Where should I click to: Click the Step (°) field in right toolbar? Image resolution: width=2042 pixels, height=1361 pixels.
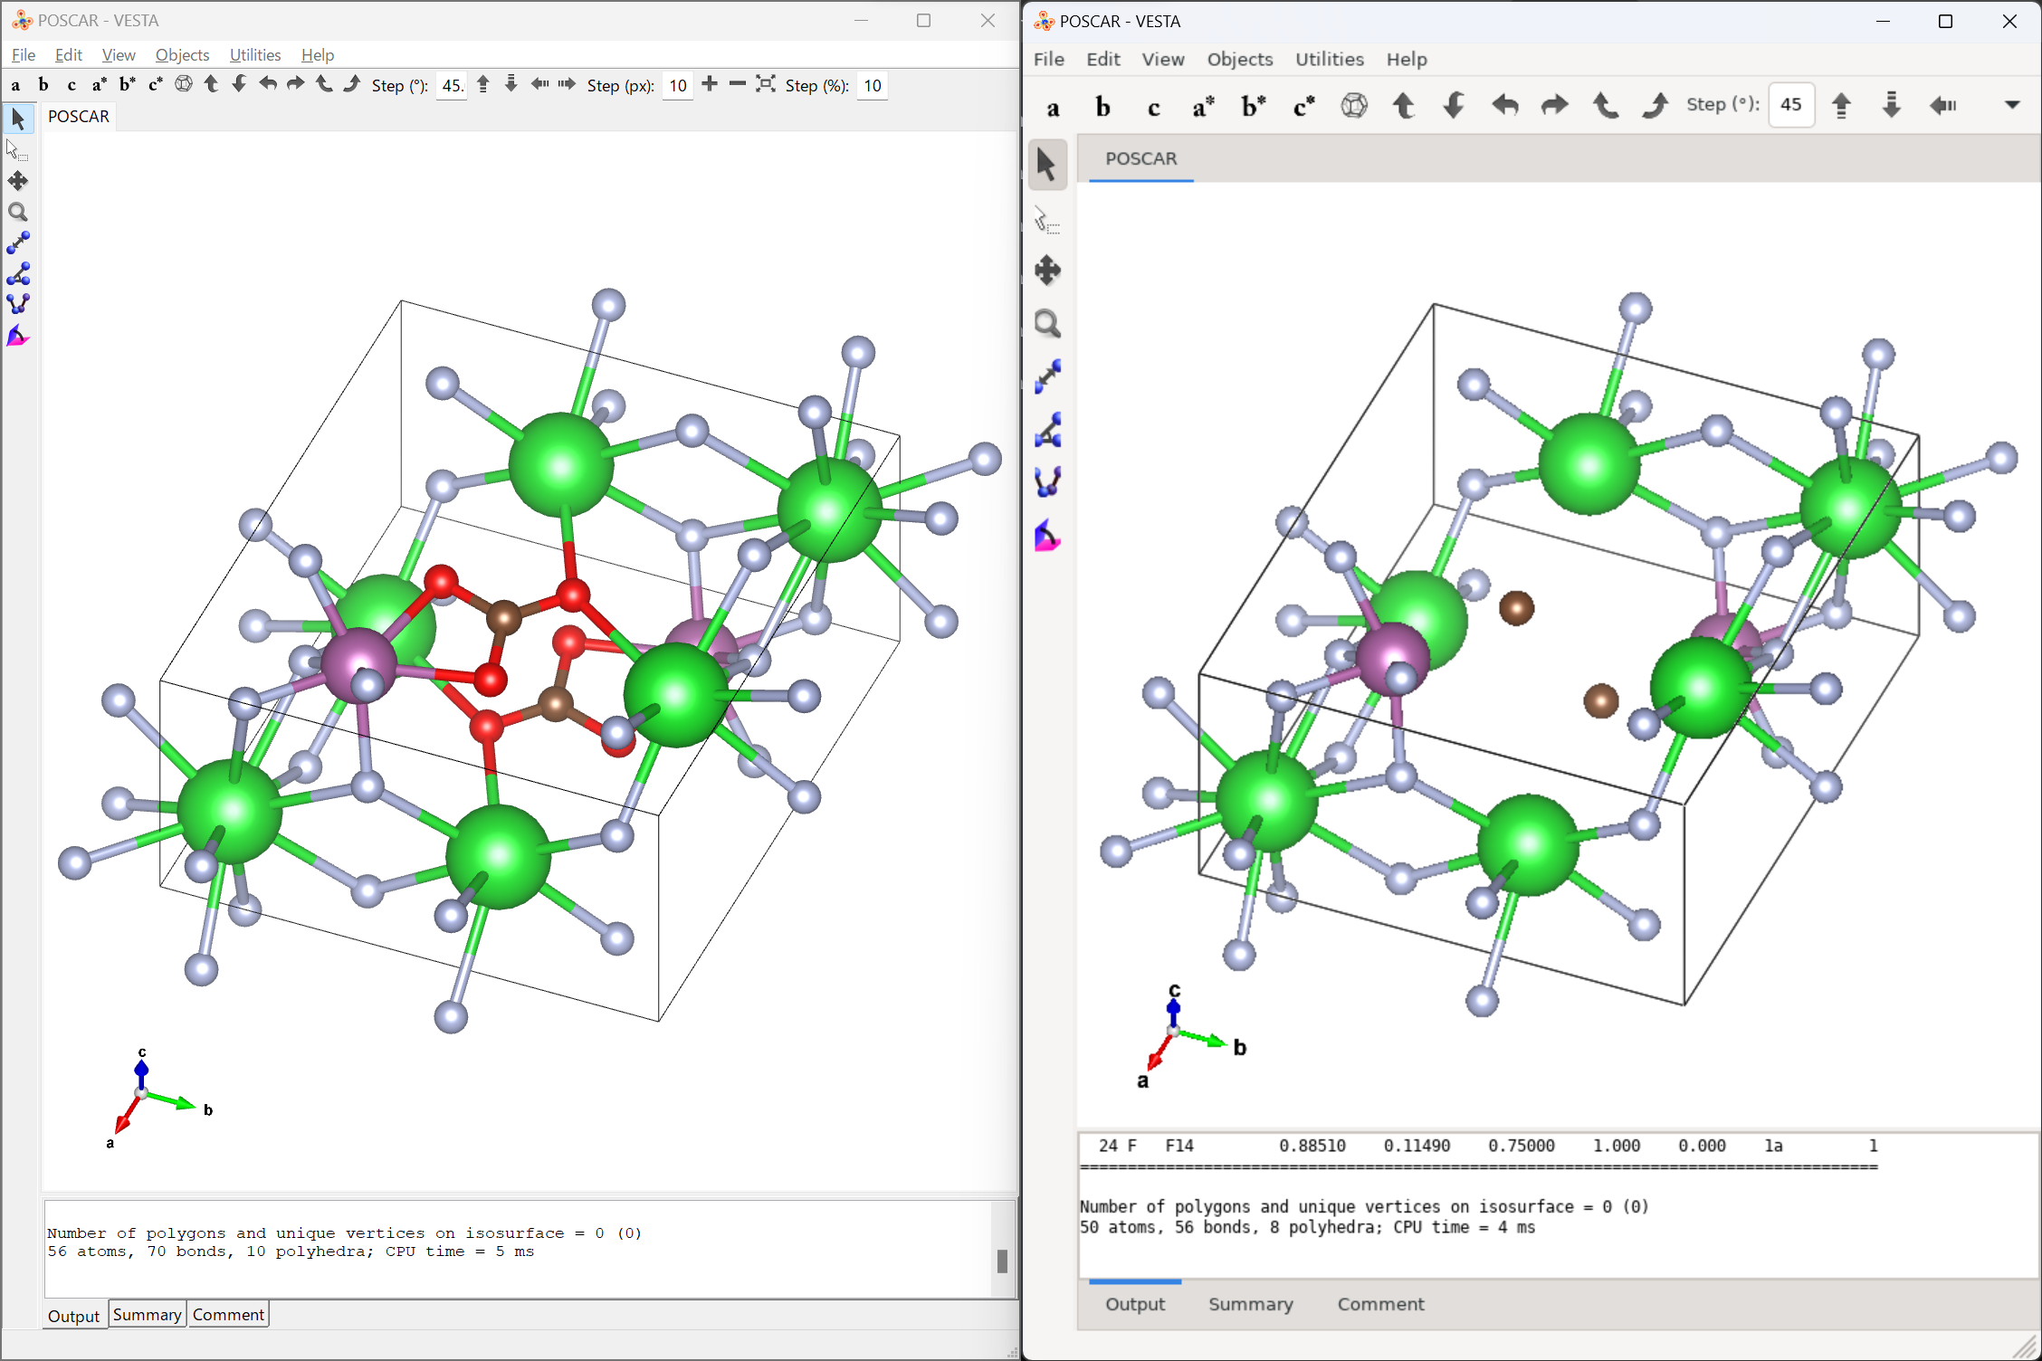click(1790, 105)
